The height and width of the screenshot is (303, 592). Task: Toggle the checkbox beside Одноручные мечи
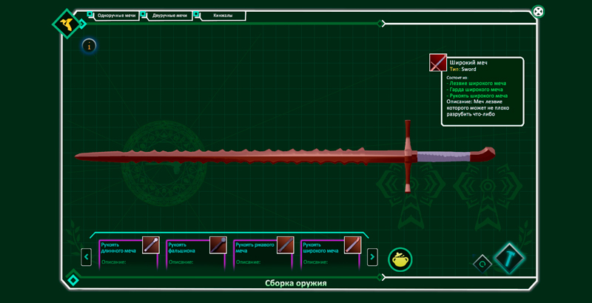90,15
